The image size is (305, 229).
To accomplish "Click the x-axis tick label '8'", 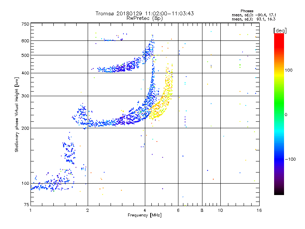I will pos(202,210).
